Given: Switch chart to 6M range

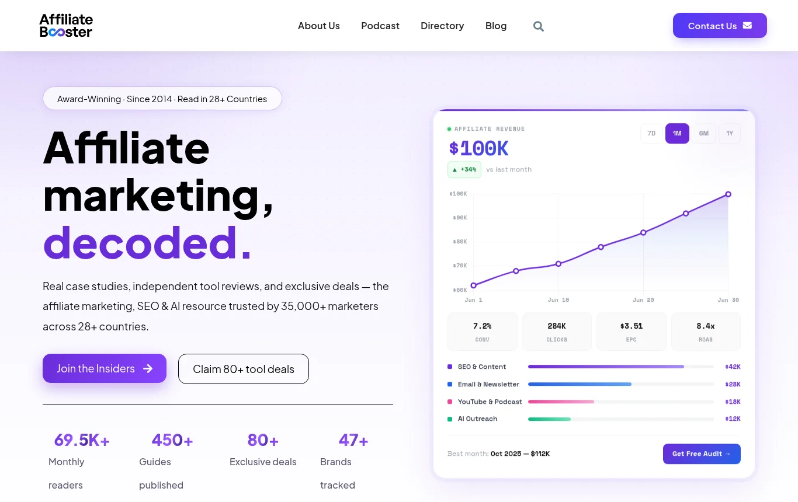Looking at the screenshot, I should pos(704,133).
